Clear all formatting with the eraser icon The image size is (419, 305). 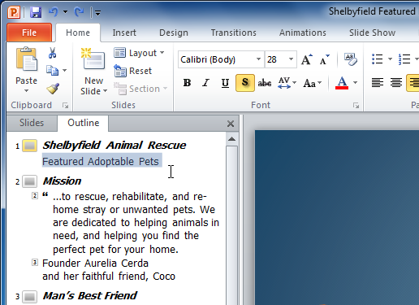[x=351, y=59]
